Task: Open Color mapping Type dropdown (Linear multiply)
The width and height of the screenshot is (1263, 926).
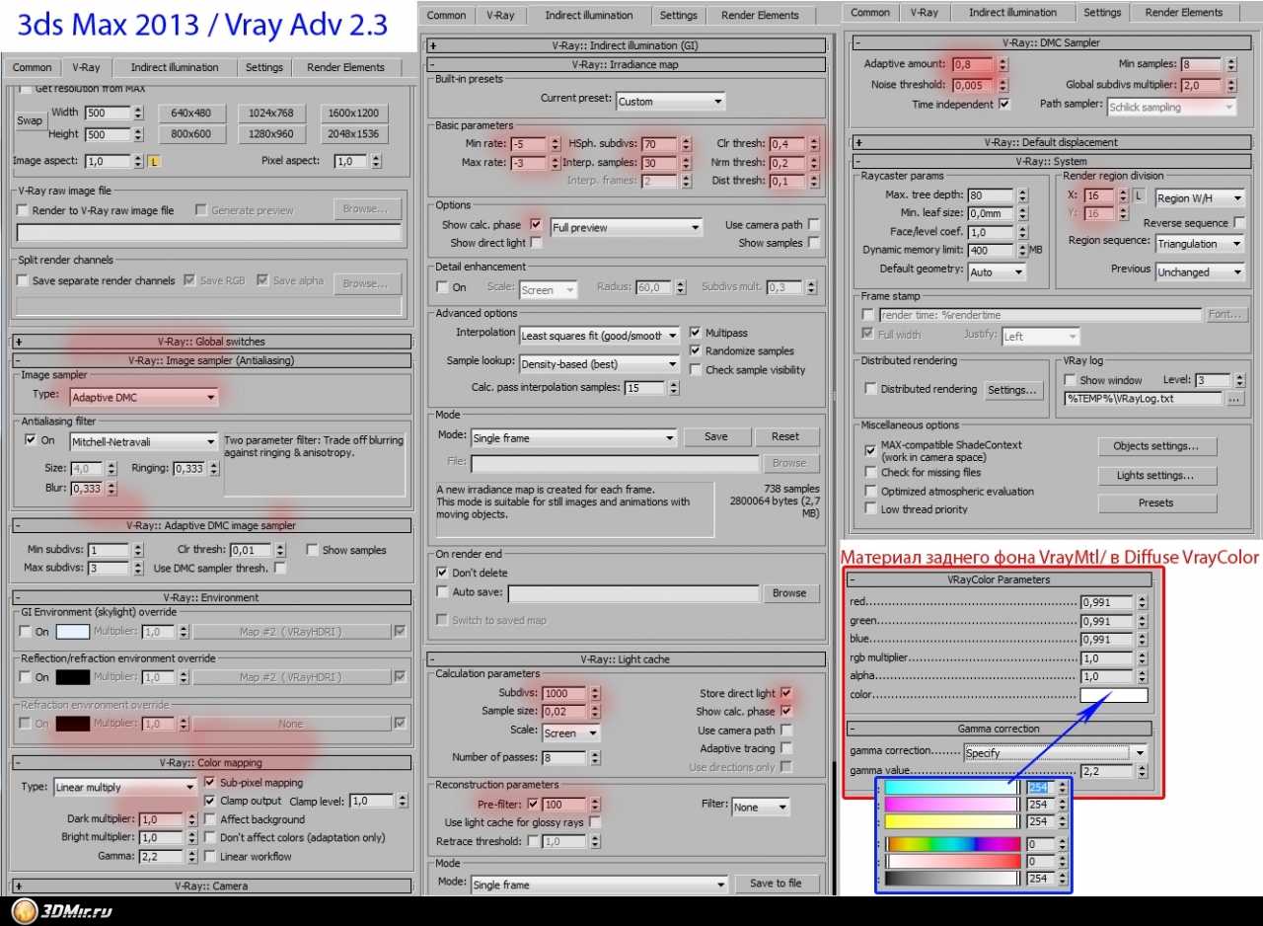Action: tap(125, 787)
